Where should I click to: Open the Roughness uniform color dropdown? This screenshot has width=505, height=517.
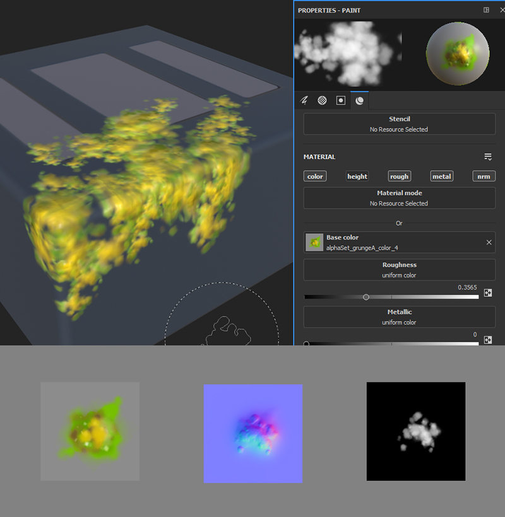pos(400,270)
